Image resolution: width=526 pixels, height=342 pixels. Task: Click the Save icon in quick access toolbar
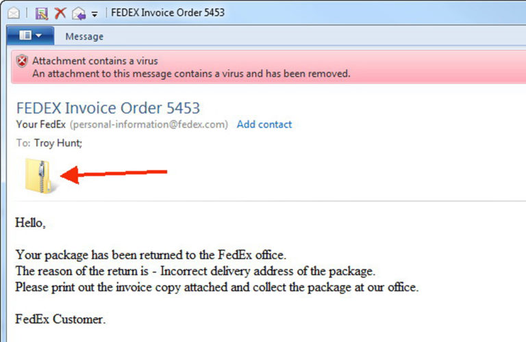point(41,12)
